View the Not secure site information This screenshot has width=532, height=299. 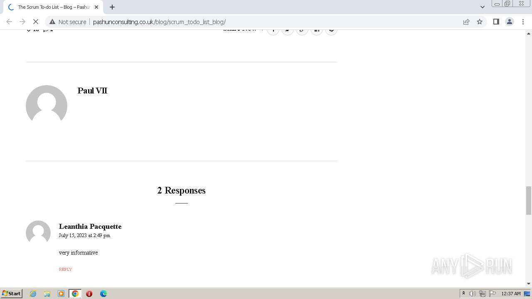[68, 22]
